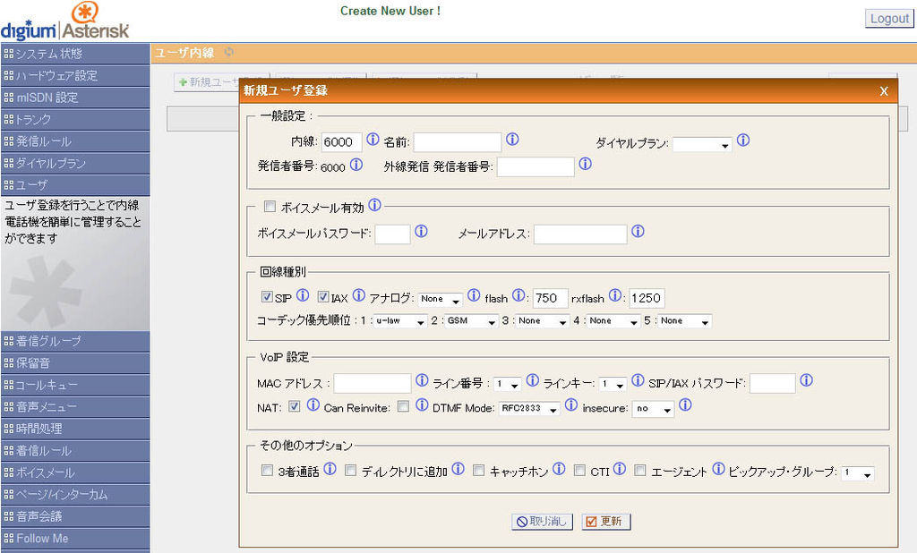
Task: Click info icon next to ボイスメール有効
Action: pyautogui.click(x=374, y=205)
